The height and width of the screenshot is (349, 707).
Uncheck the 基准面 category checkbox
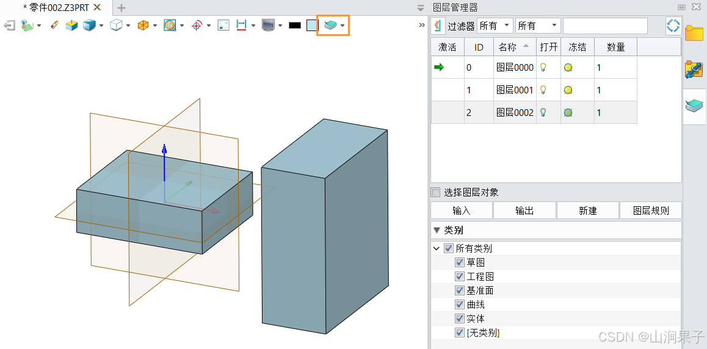[x=460, y=290]
